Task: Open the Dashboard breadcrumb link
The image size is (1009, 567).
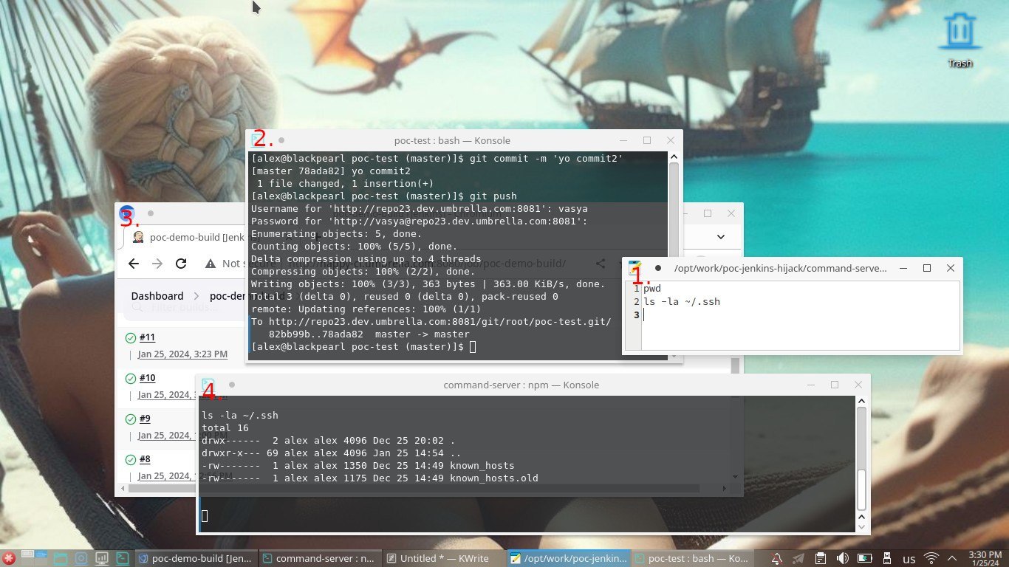Action: (157, 295)
